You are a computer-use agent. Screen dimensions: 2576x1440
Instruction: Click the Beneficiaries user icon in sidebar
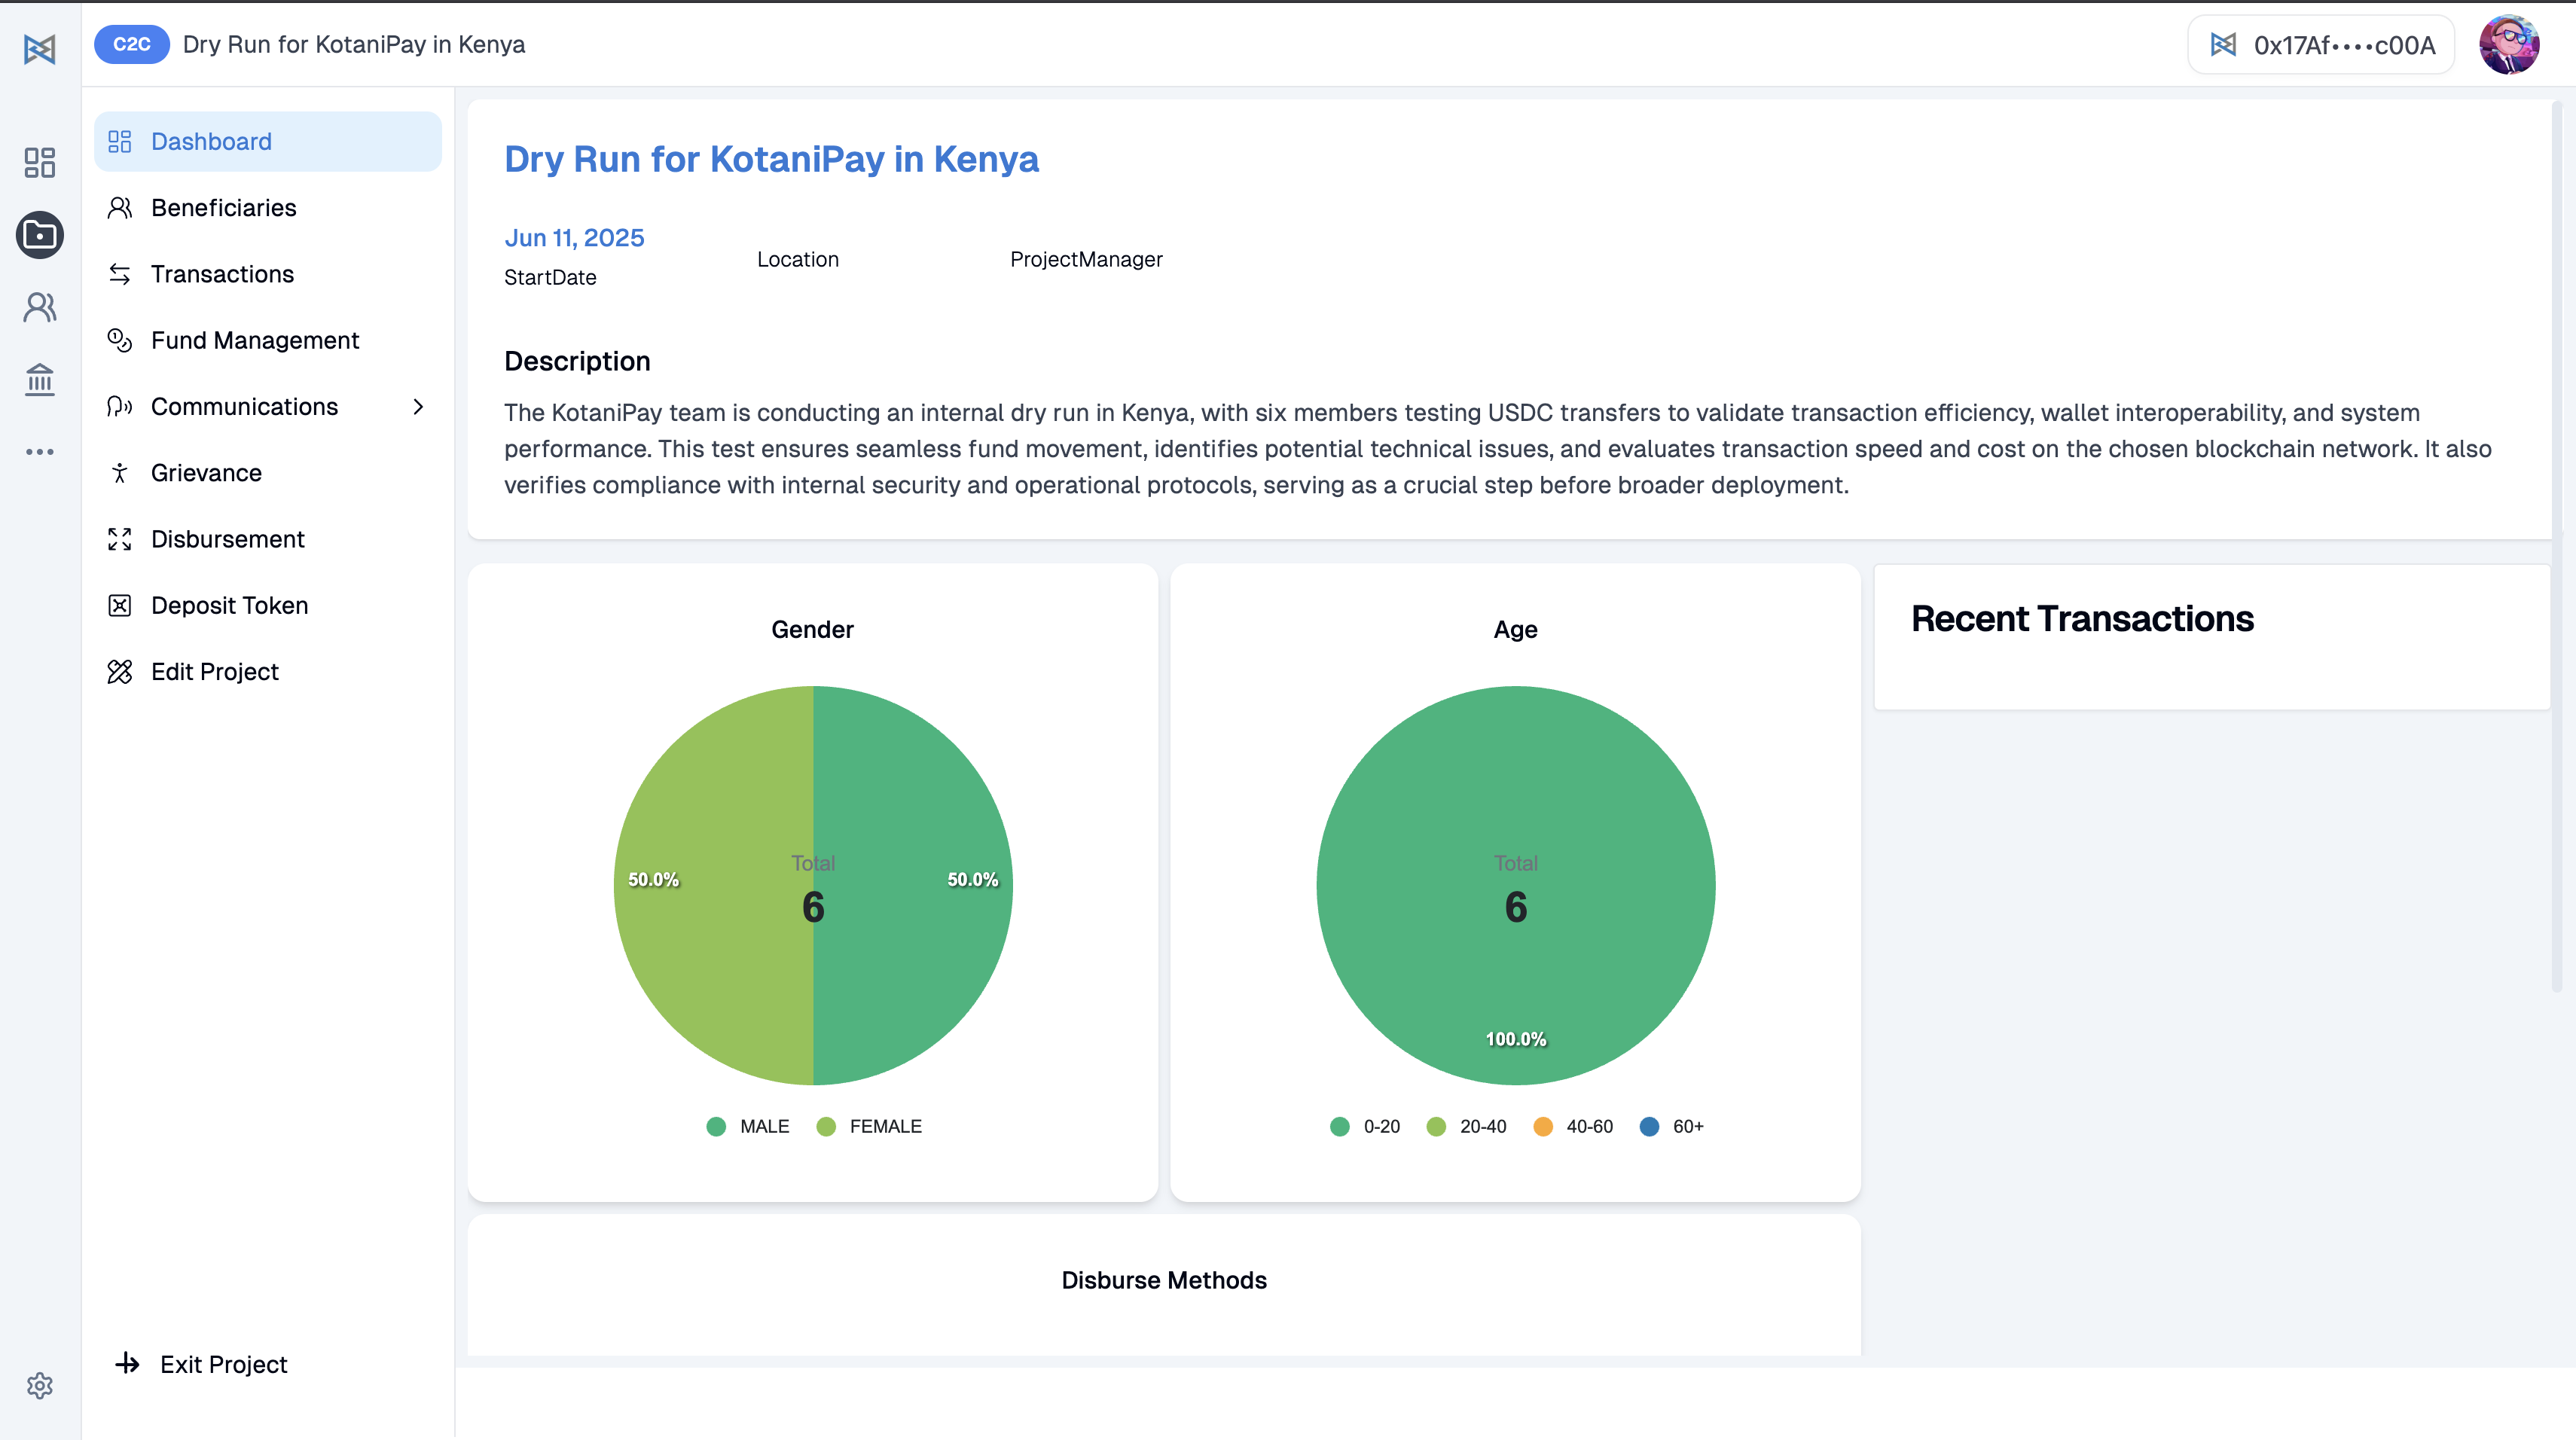120,207
